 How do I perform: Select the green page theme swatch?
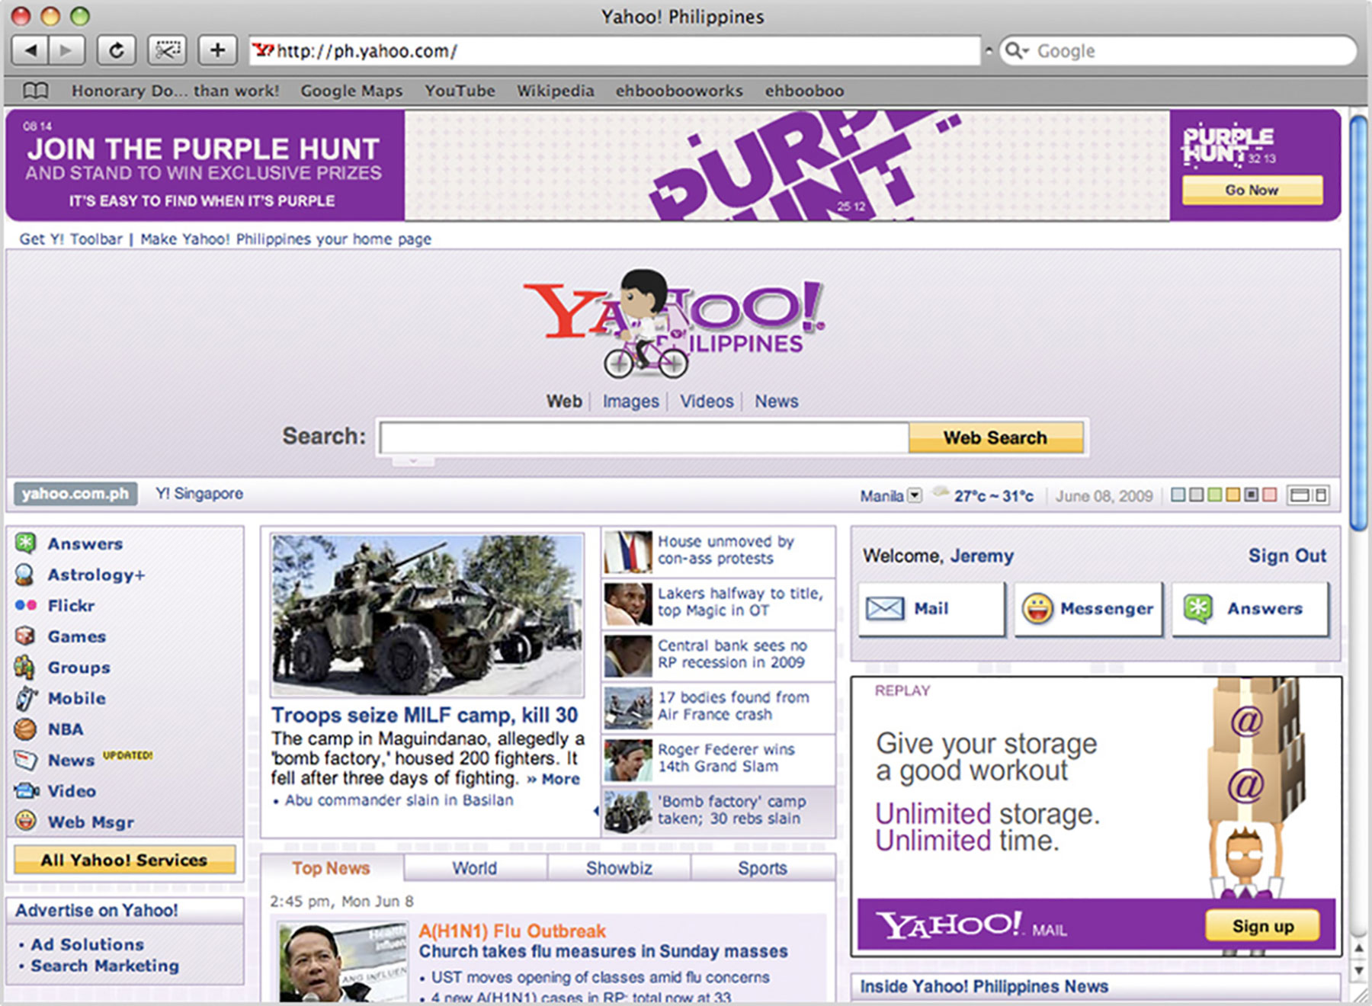click(x=1214, y=495)
